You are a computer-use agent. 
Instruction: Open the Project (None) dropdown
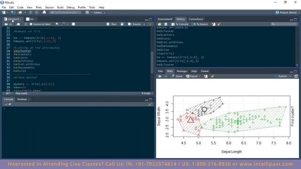[287, 13]
